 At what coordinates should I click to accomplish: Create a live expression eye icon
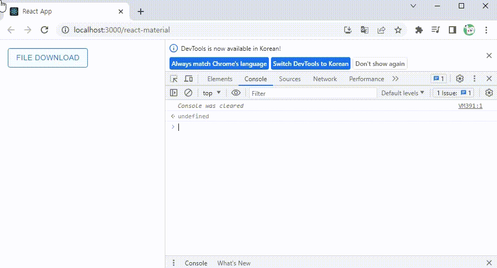pyautogui.click(x=236, y=93)
